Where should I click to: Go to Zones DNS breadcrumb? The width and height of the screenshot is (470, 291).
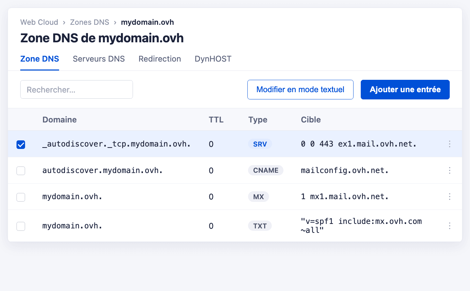[90, 22]
